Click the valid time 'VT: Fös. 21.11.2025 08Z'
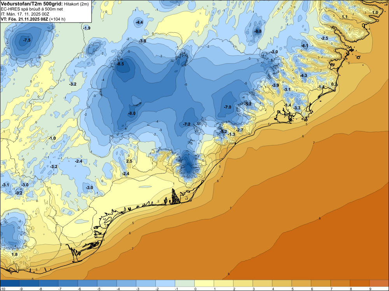Viewport: 389px width, 291px height. pos(24,19)
